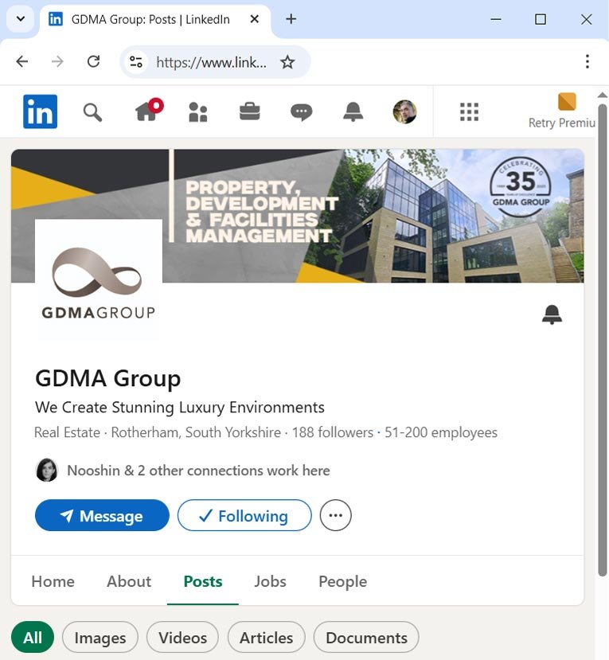Toggle the Following button
The width and height of the screenshot is (609, 660).
pyautogui.click(x=244, y=516)
